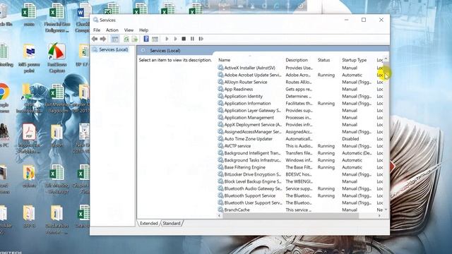Switch to the Extended tab

[149, 223]
